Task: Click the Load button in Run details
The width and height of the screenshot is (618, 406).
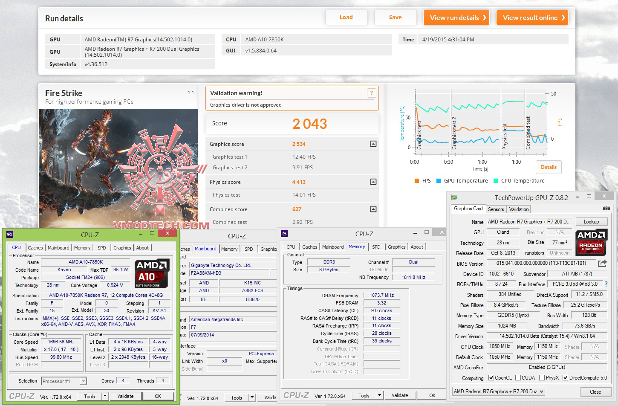Action: coord(346,17)
